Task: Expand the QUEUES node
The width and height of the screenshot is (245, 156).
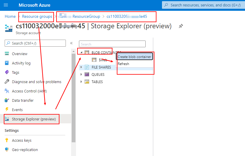Action: tap(81, 74)
